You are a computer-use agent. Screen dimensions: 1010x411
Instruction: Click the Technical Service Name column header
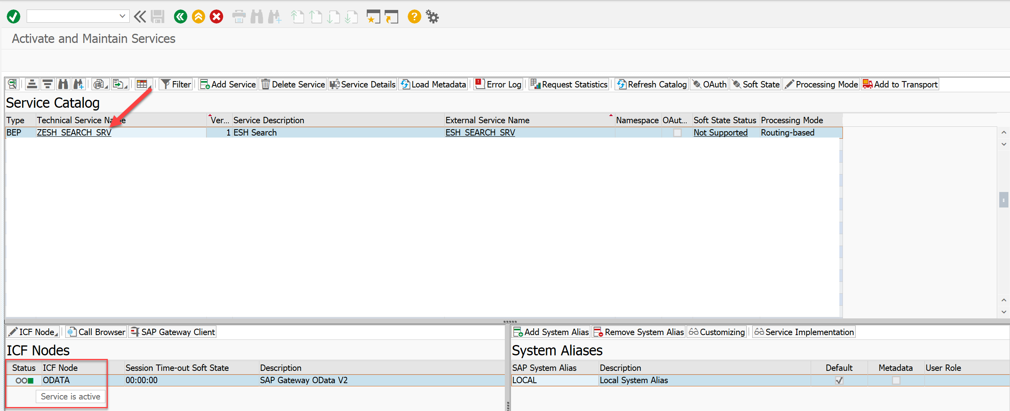[x=121, y=120]
